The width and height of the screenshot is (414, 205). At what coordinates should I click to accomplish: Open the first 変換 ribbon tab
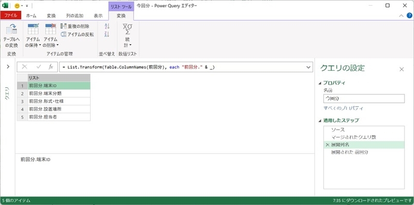pos(51,15)
